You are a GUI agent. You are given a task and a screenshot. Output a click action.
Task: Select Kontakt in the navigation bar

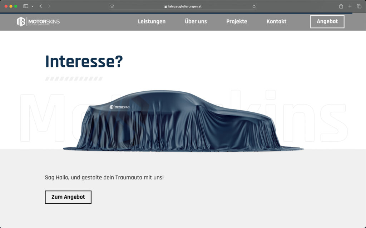276,21
